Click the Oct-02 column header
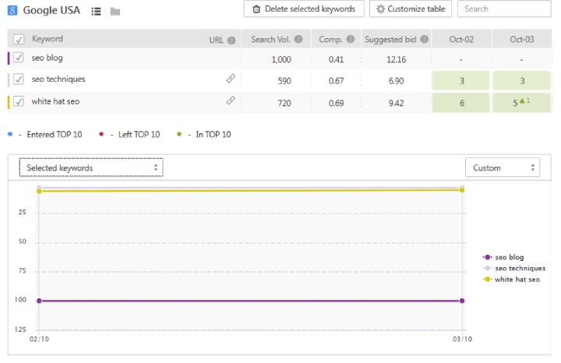This screenshot has width=561, height=363. (461, 40)
